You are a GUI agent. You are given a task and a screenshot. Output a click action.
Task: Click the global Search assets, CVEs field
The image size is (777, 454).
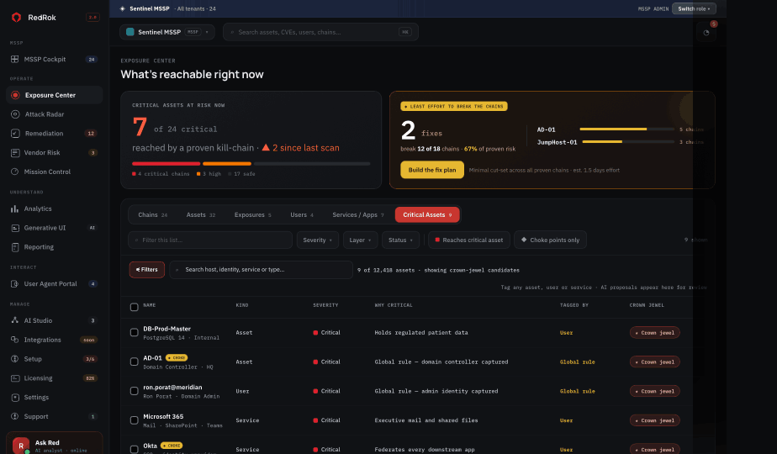[320, 32]
